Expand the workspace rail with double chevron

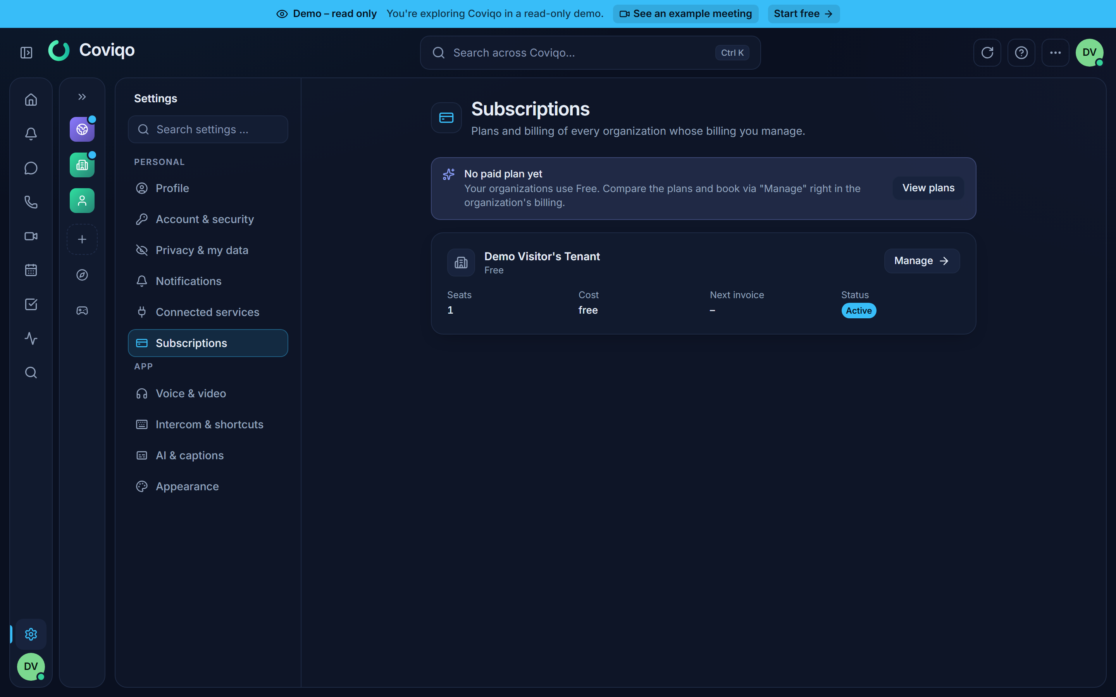coord(82,97)
